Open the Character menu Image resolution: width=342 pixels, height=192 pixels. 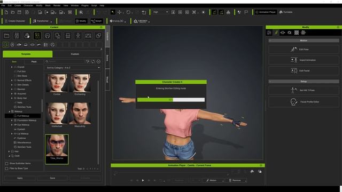pyautogui.click(x=28, y=5)
